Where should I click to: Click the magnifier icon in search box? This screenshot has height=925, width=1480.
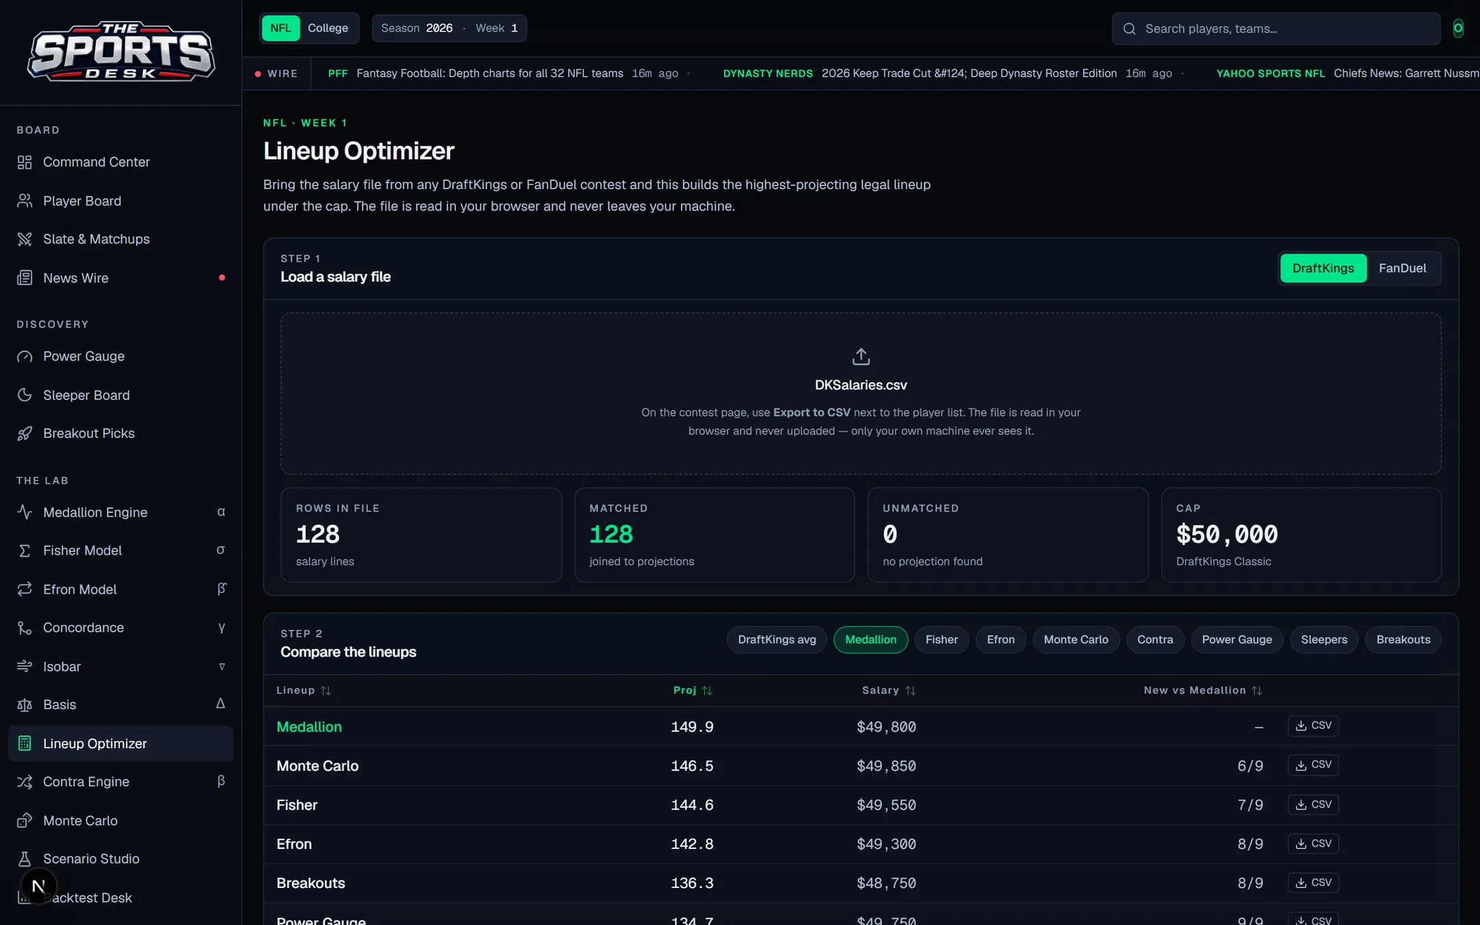(x=1129, y=29)
